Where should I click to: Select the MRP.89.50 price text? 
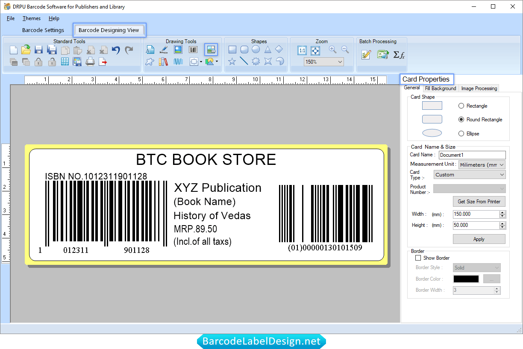pyautogui.click(x=195, y=229)
